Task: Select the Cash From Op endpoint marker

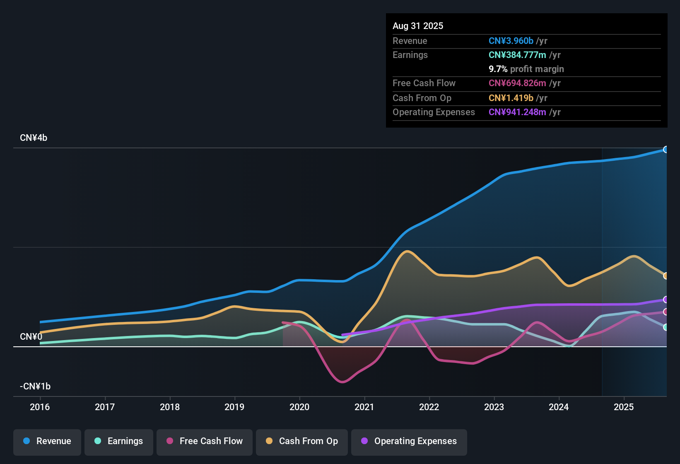Action: 666,275
